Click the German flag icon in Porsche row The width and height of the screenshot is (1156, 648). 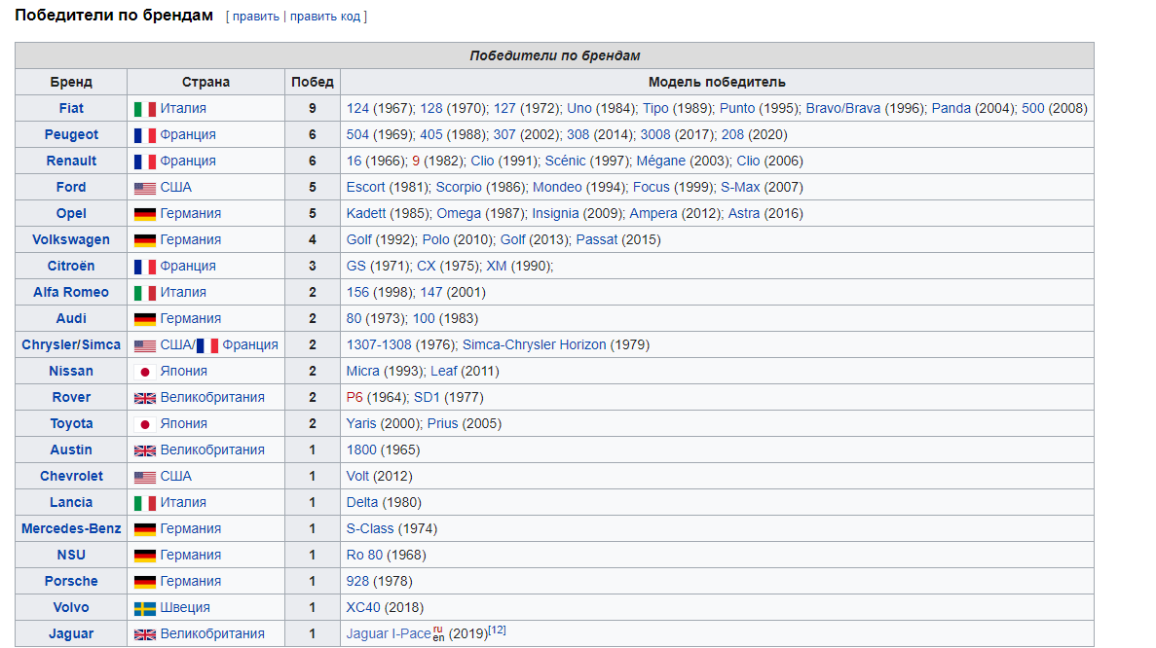pyautogui.click(x=144, y=582)
